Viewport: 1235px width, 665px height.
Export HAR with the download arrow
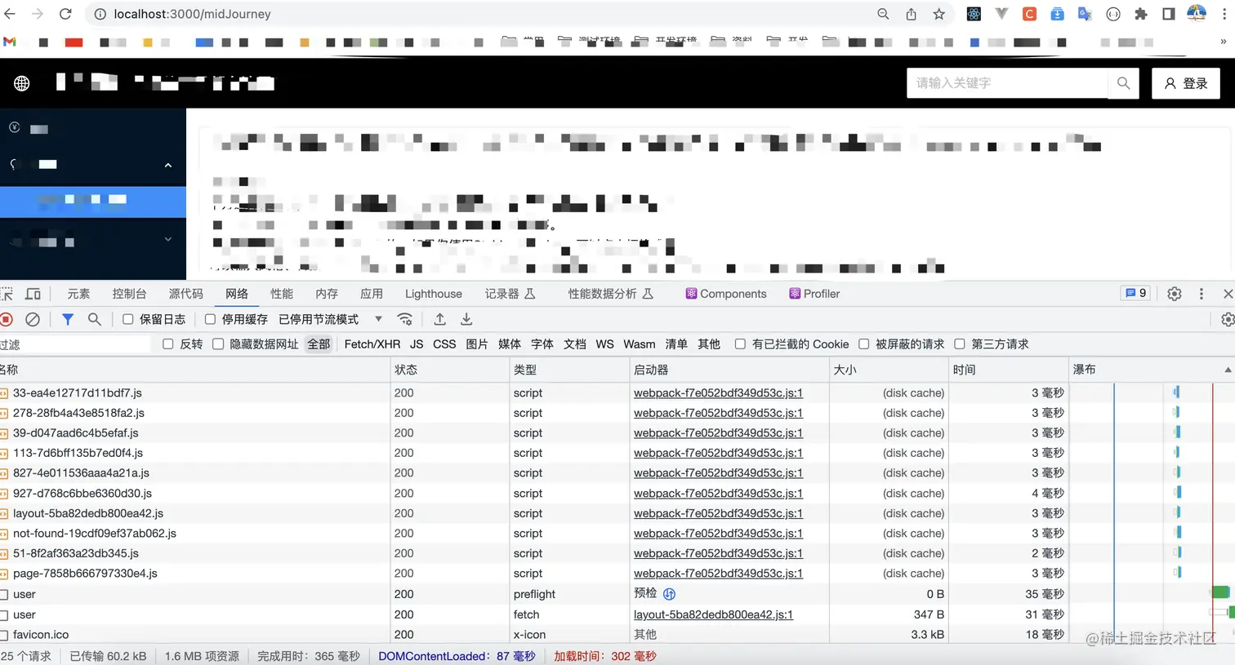click(466, 319)
